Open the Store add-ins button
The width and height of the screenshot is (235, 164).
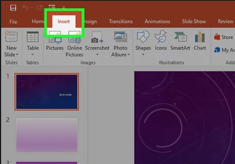coord(224,37)
